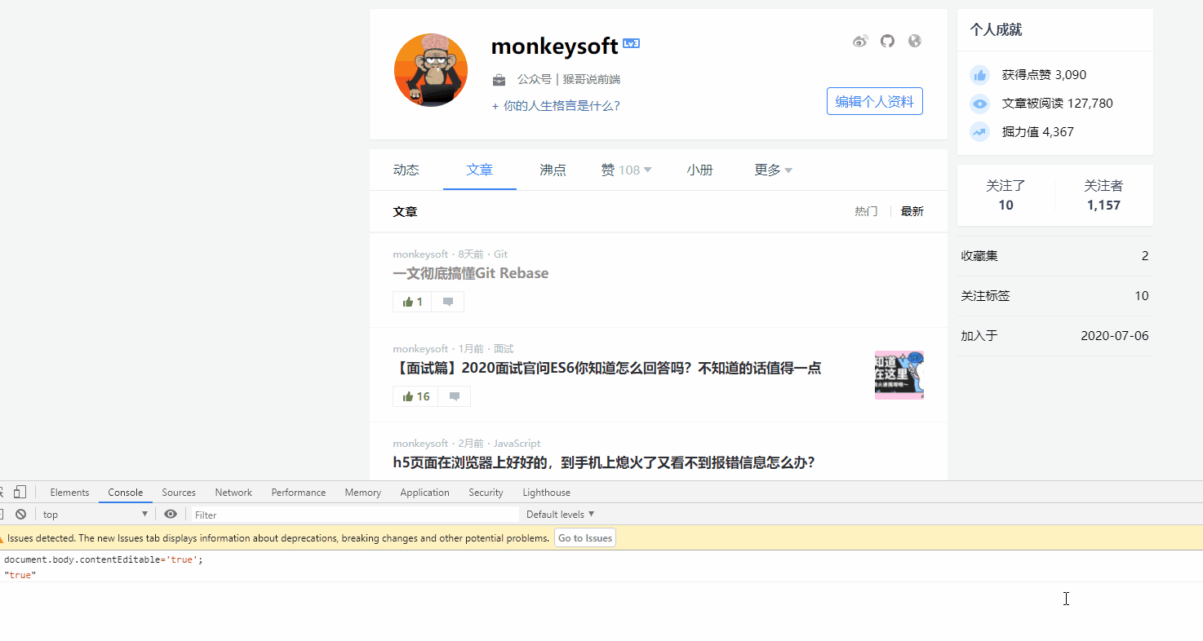Expand the 更多 dropdown

pyautogui.click(x=774, y=170)
